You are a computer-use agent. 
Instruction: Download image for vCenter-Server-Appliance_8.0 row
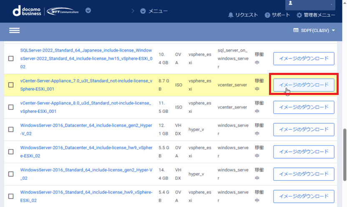click(304, 107)
